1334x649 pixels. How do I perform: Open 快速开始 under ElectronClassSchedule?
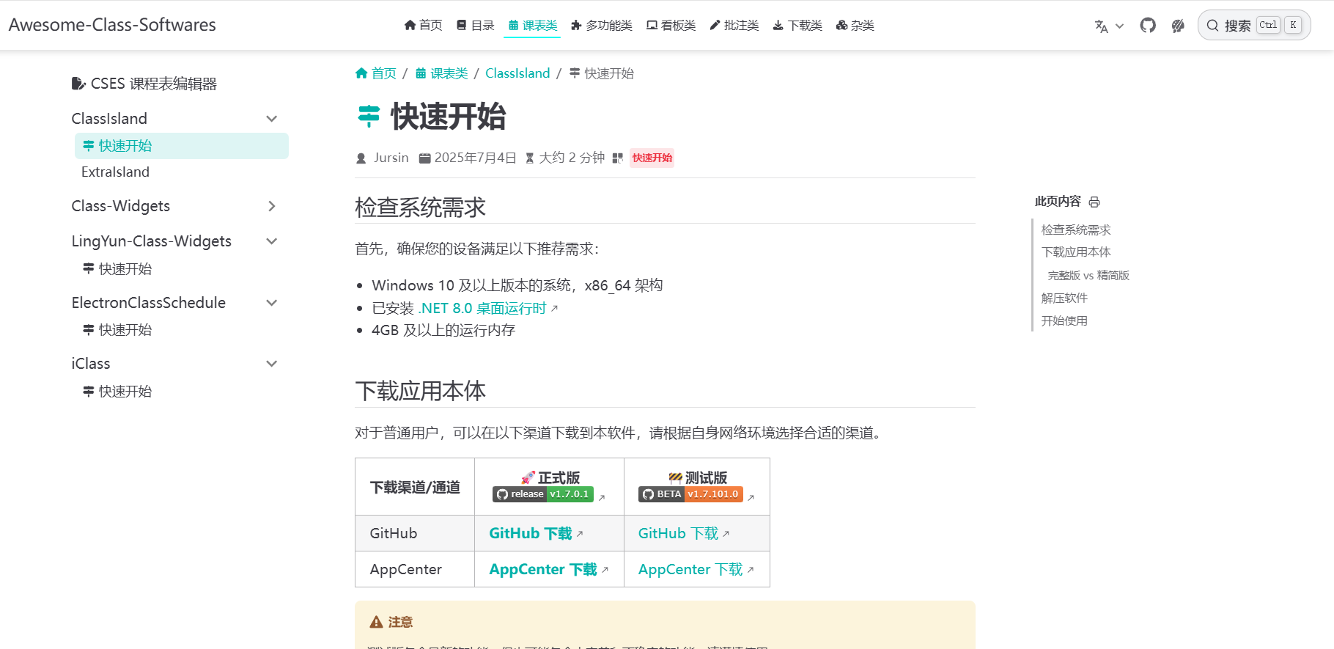coord(117,330)
